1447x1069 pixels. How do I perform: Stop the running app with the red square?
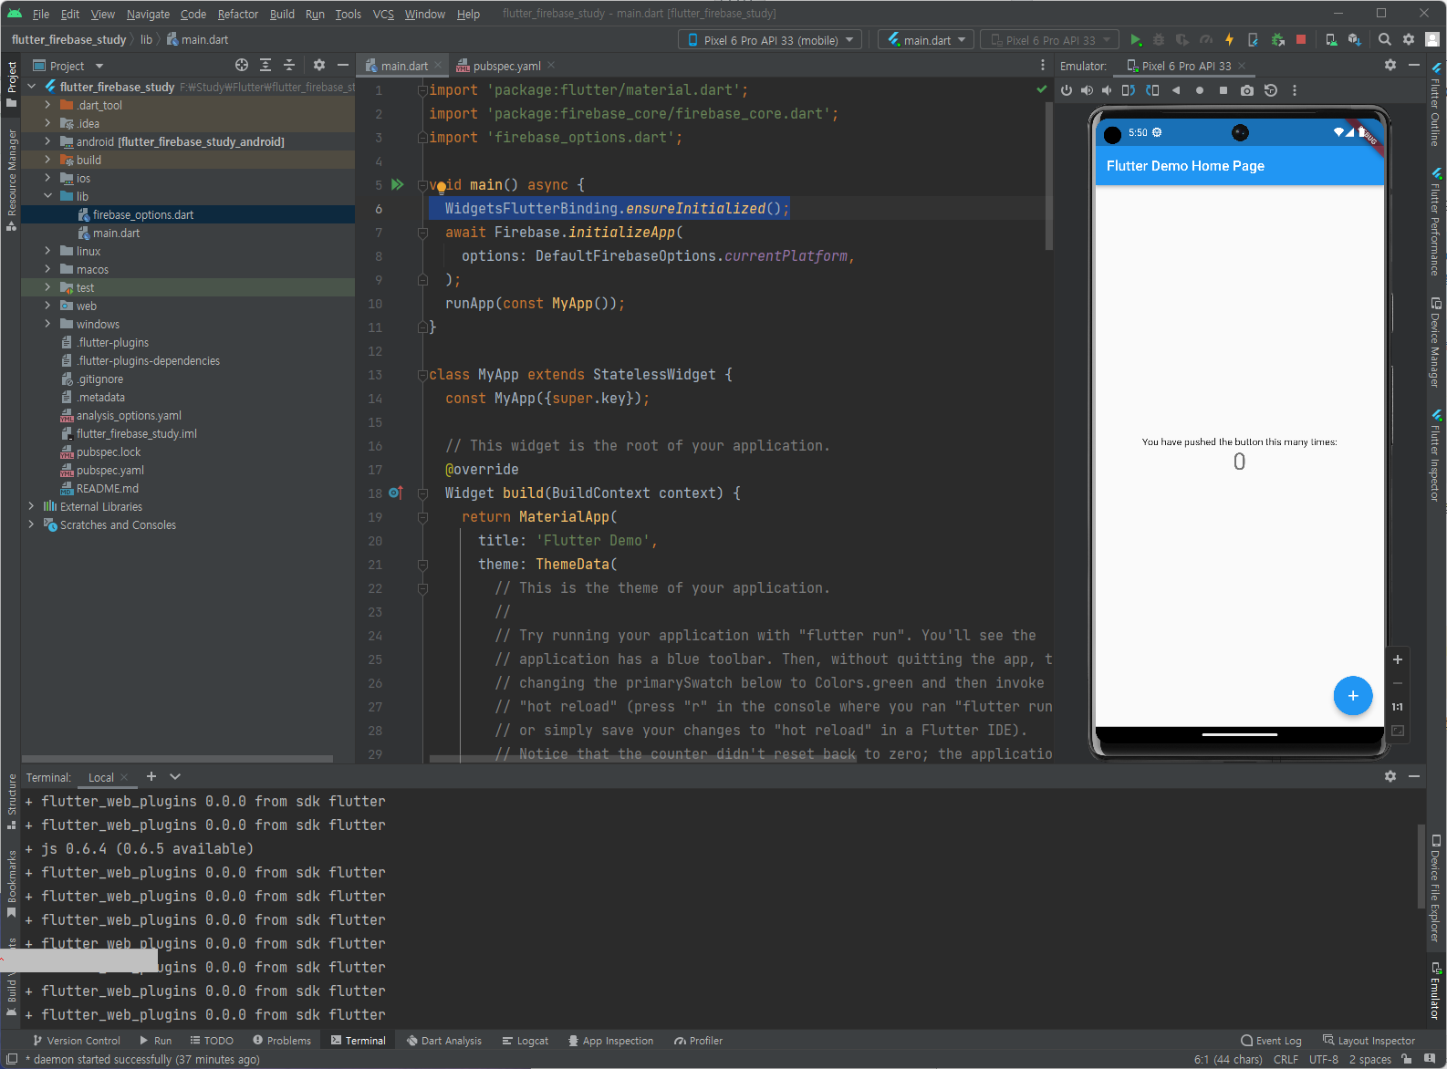pos(1301,40)
